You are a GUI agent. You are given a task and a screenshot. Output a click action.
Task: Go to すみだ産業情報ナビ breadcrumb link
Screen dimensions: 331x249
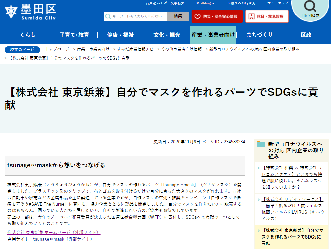tap(135, 49)
